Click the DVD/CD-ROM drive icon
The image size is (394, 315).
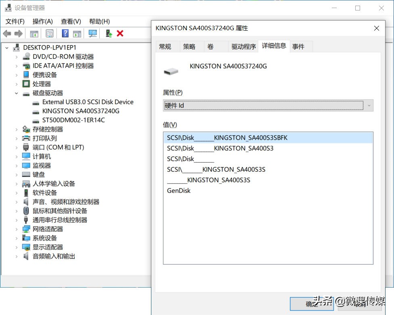coord(26,56)
